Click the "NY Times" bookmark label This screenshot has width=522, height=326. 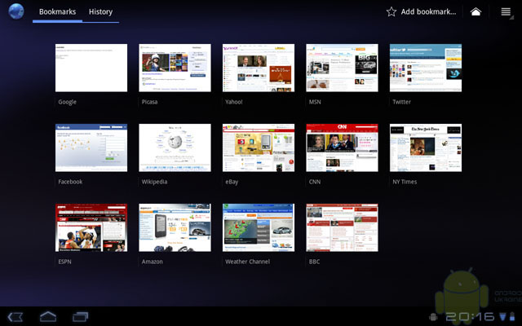point(405,182)
